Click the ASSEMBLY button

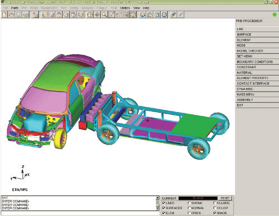coord(257,100)
